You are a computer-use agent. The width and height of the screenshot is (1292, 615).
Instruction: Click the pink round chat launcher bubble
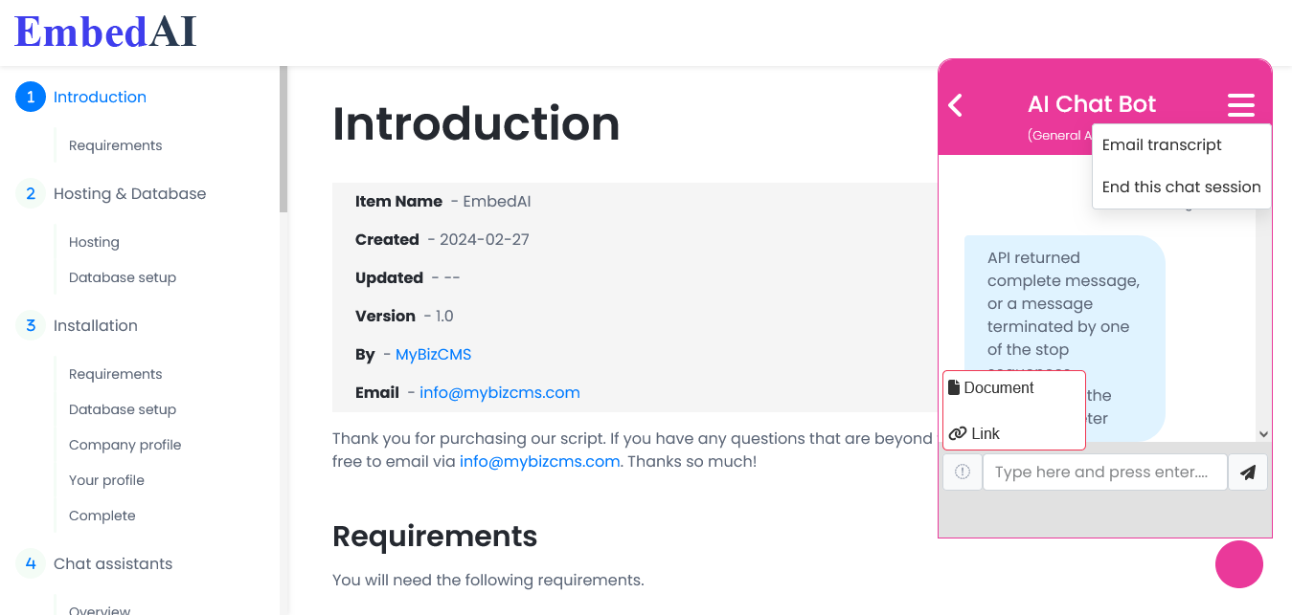click(1239, 564)
